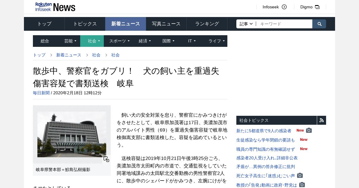Click the Digmo external window icon
Screen dimensions: 359x188
317,7
